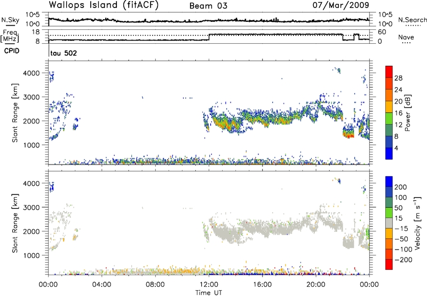
Task: Click the 'Power [dB]' colorbar title
Action: (407, 113)
